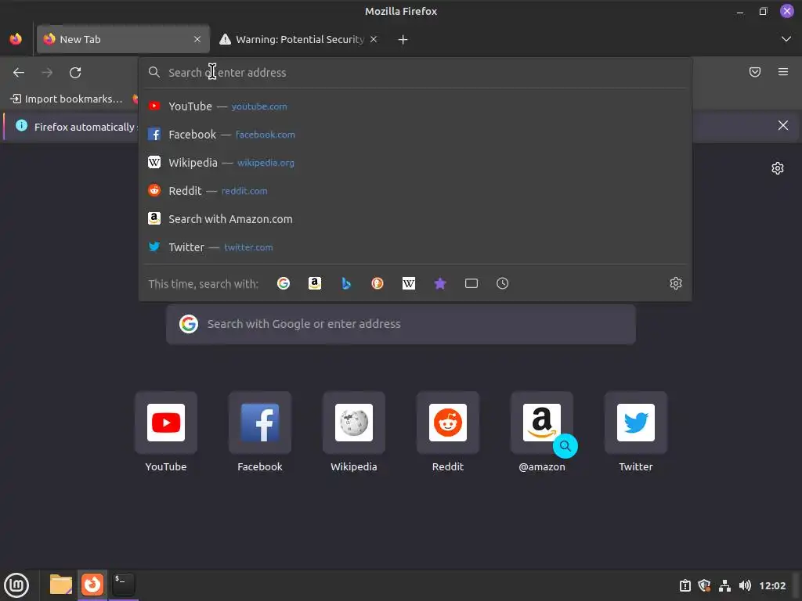Screen dimensions: 802x601
Task: Search open tabs using the tab icon
Action: pos(471,283)
